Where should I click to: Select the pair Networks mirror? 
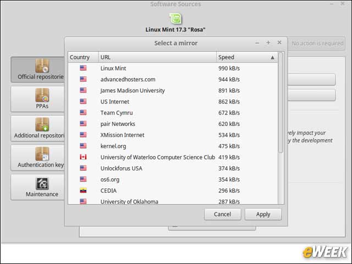pyautogui.click(x=173, y=124)
